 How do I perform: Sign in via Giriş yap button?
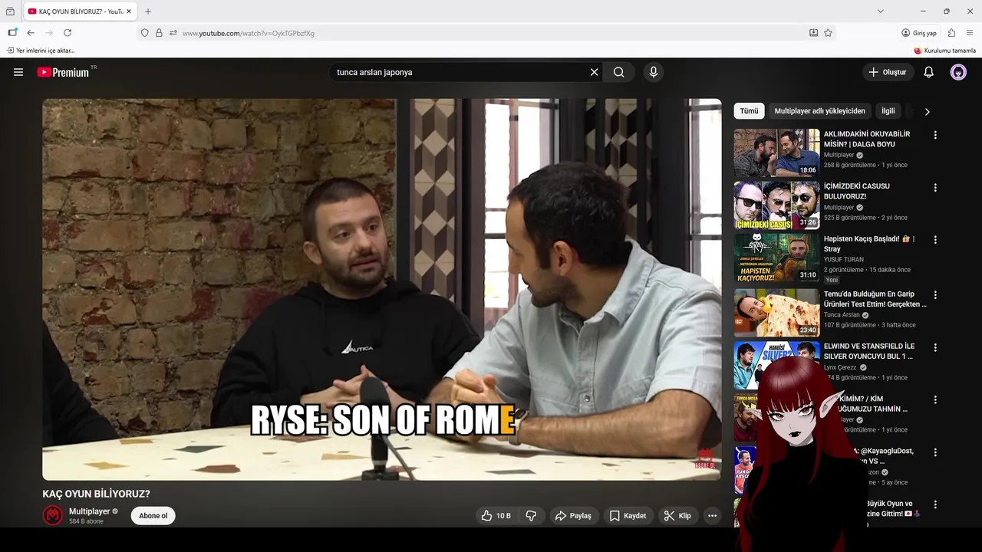[919, 33]
